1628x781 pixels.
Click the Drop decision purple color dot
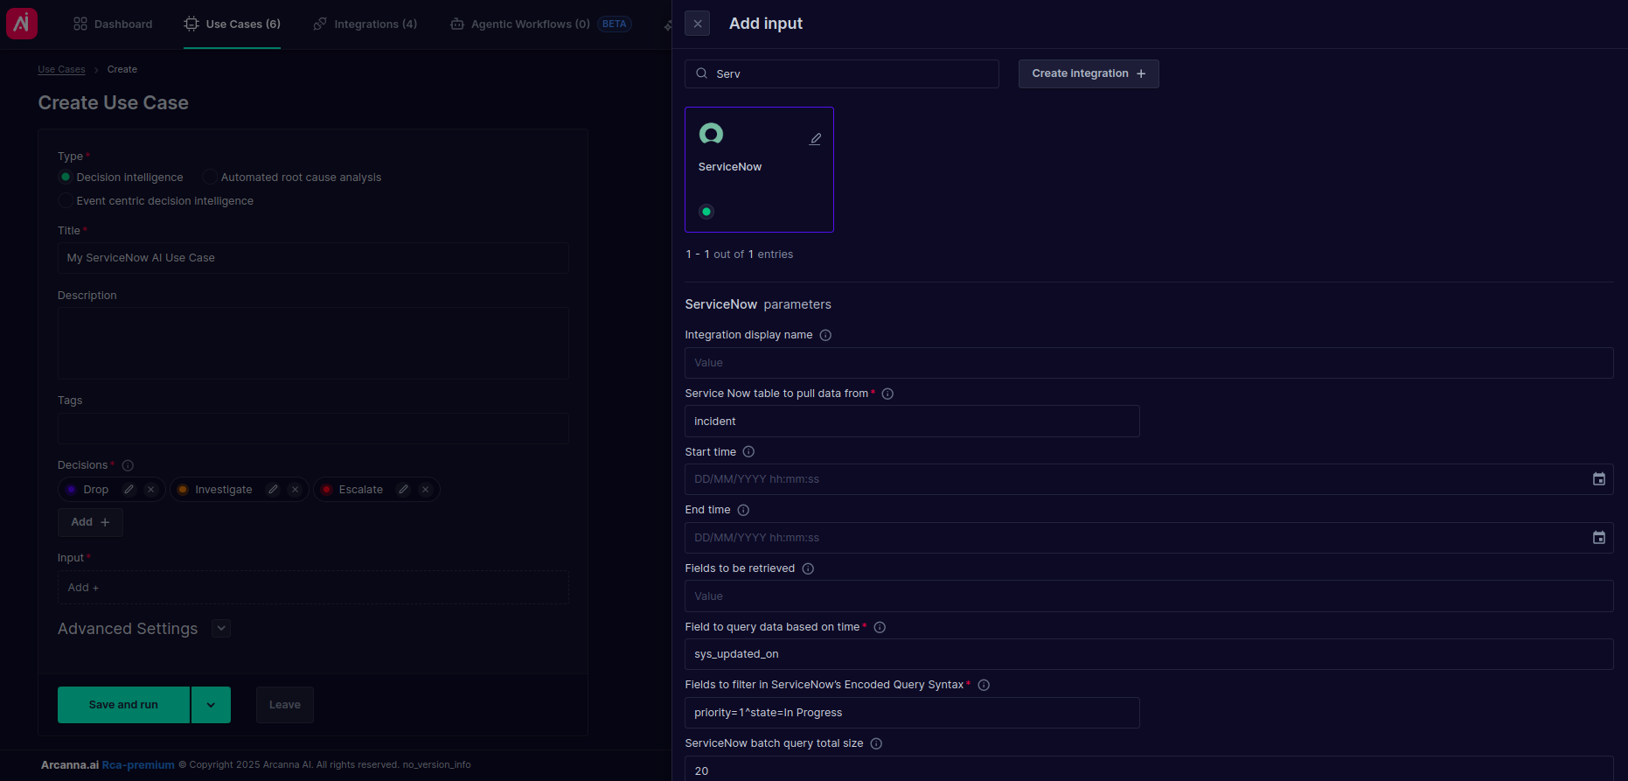coord(71,490)
